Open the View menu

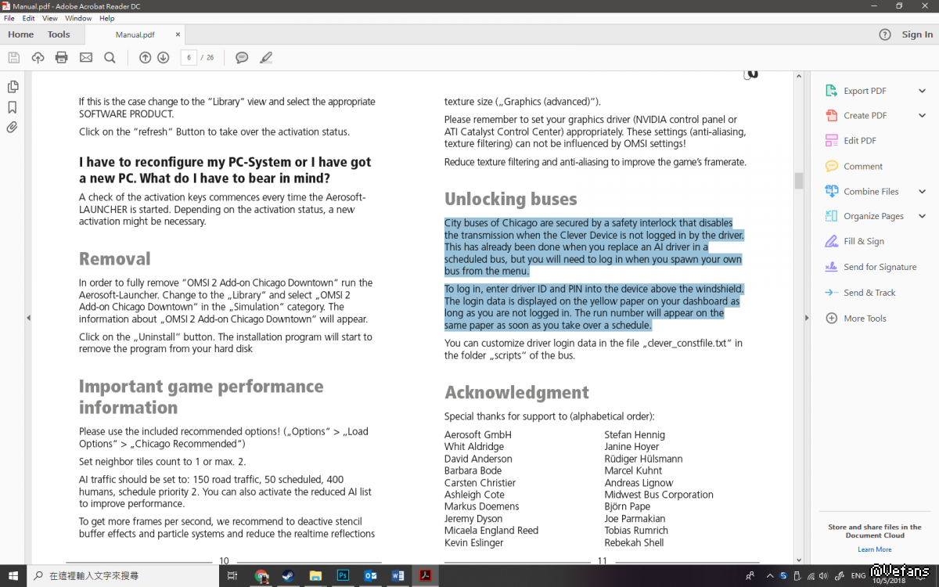pos(49,18)
